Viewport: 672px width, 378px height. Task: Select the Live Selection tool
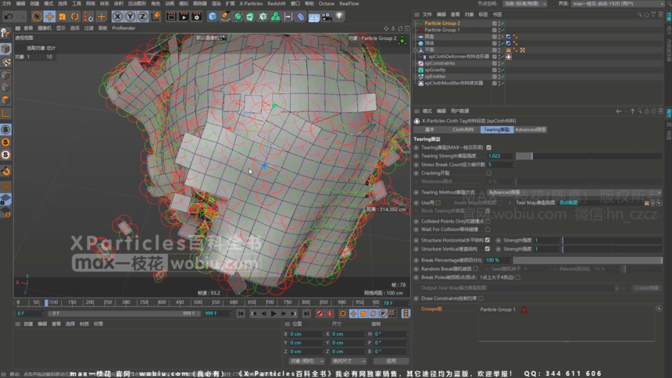coord(37,16)
